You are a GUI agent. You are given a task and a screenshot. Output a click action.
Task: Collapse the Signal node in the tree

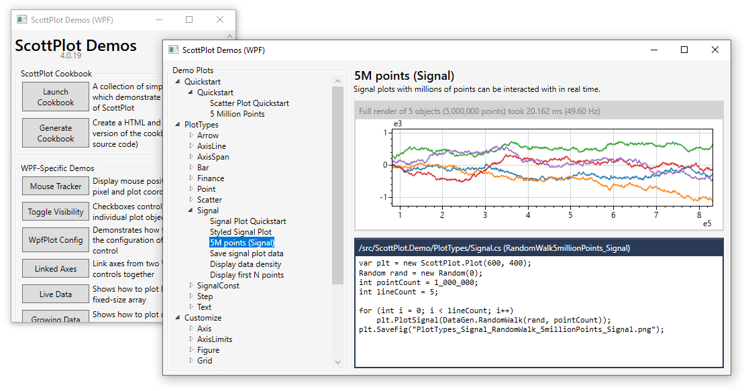coord(191,210)
